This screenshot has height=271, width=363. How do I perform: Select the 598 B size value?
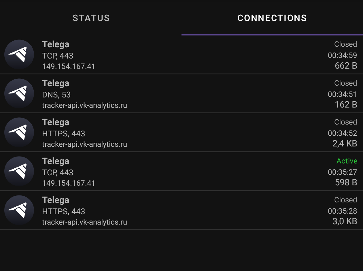point(346,182)
